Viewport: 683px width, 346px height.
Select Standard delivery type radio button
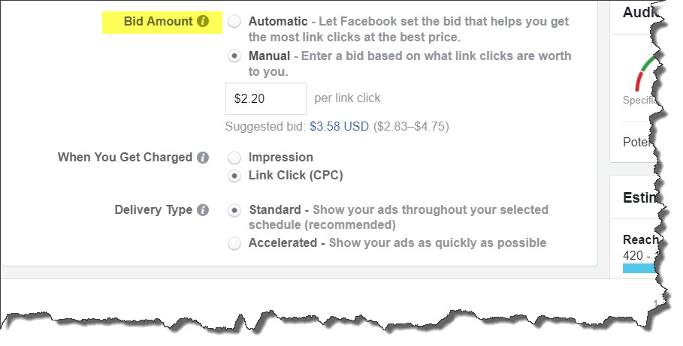tap(234, 210)
